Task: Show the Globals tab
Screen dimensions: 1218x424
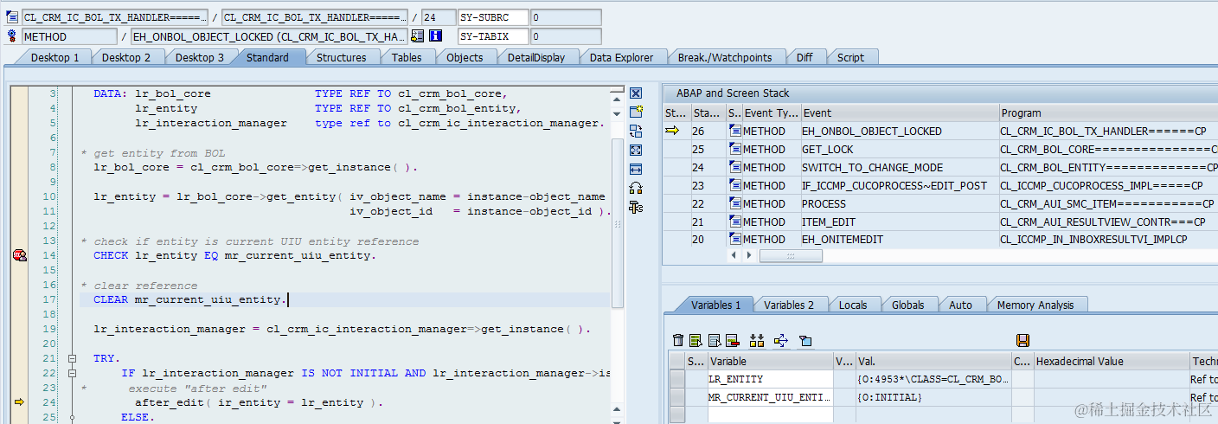Action: pos(907,305)
